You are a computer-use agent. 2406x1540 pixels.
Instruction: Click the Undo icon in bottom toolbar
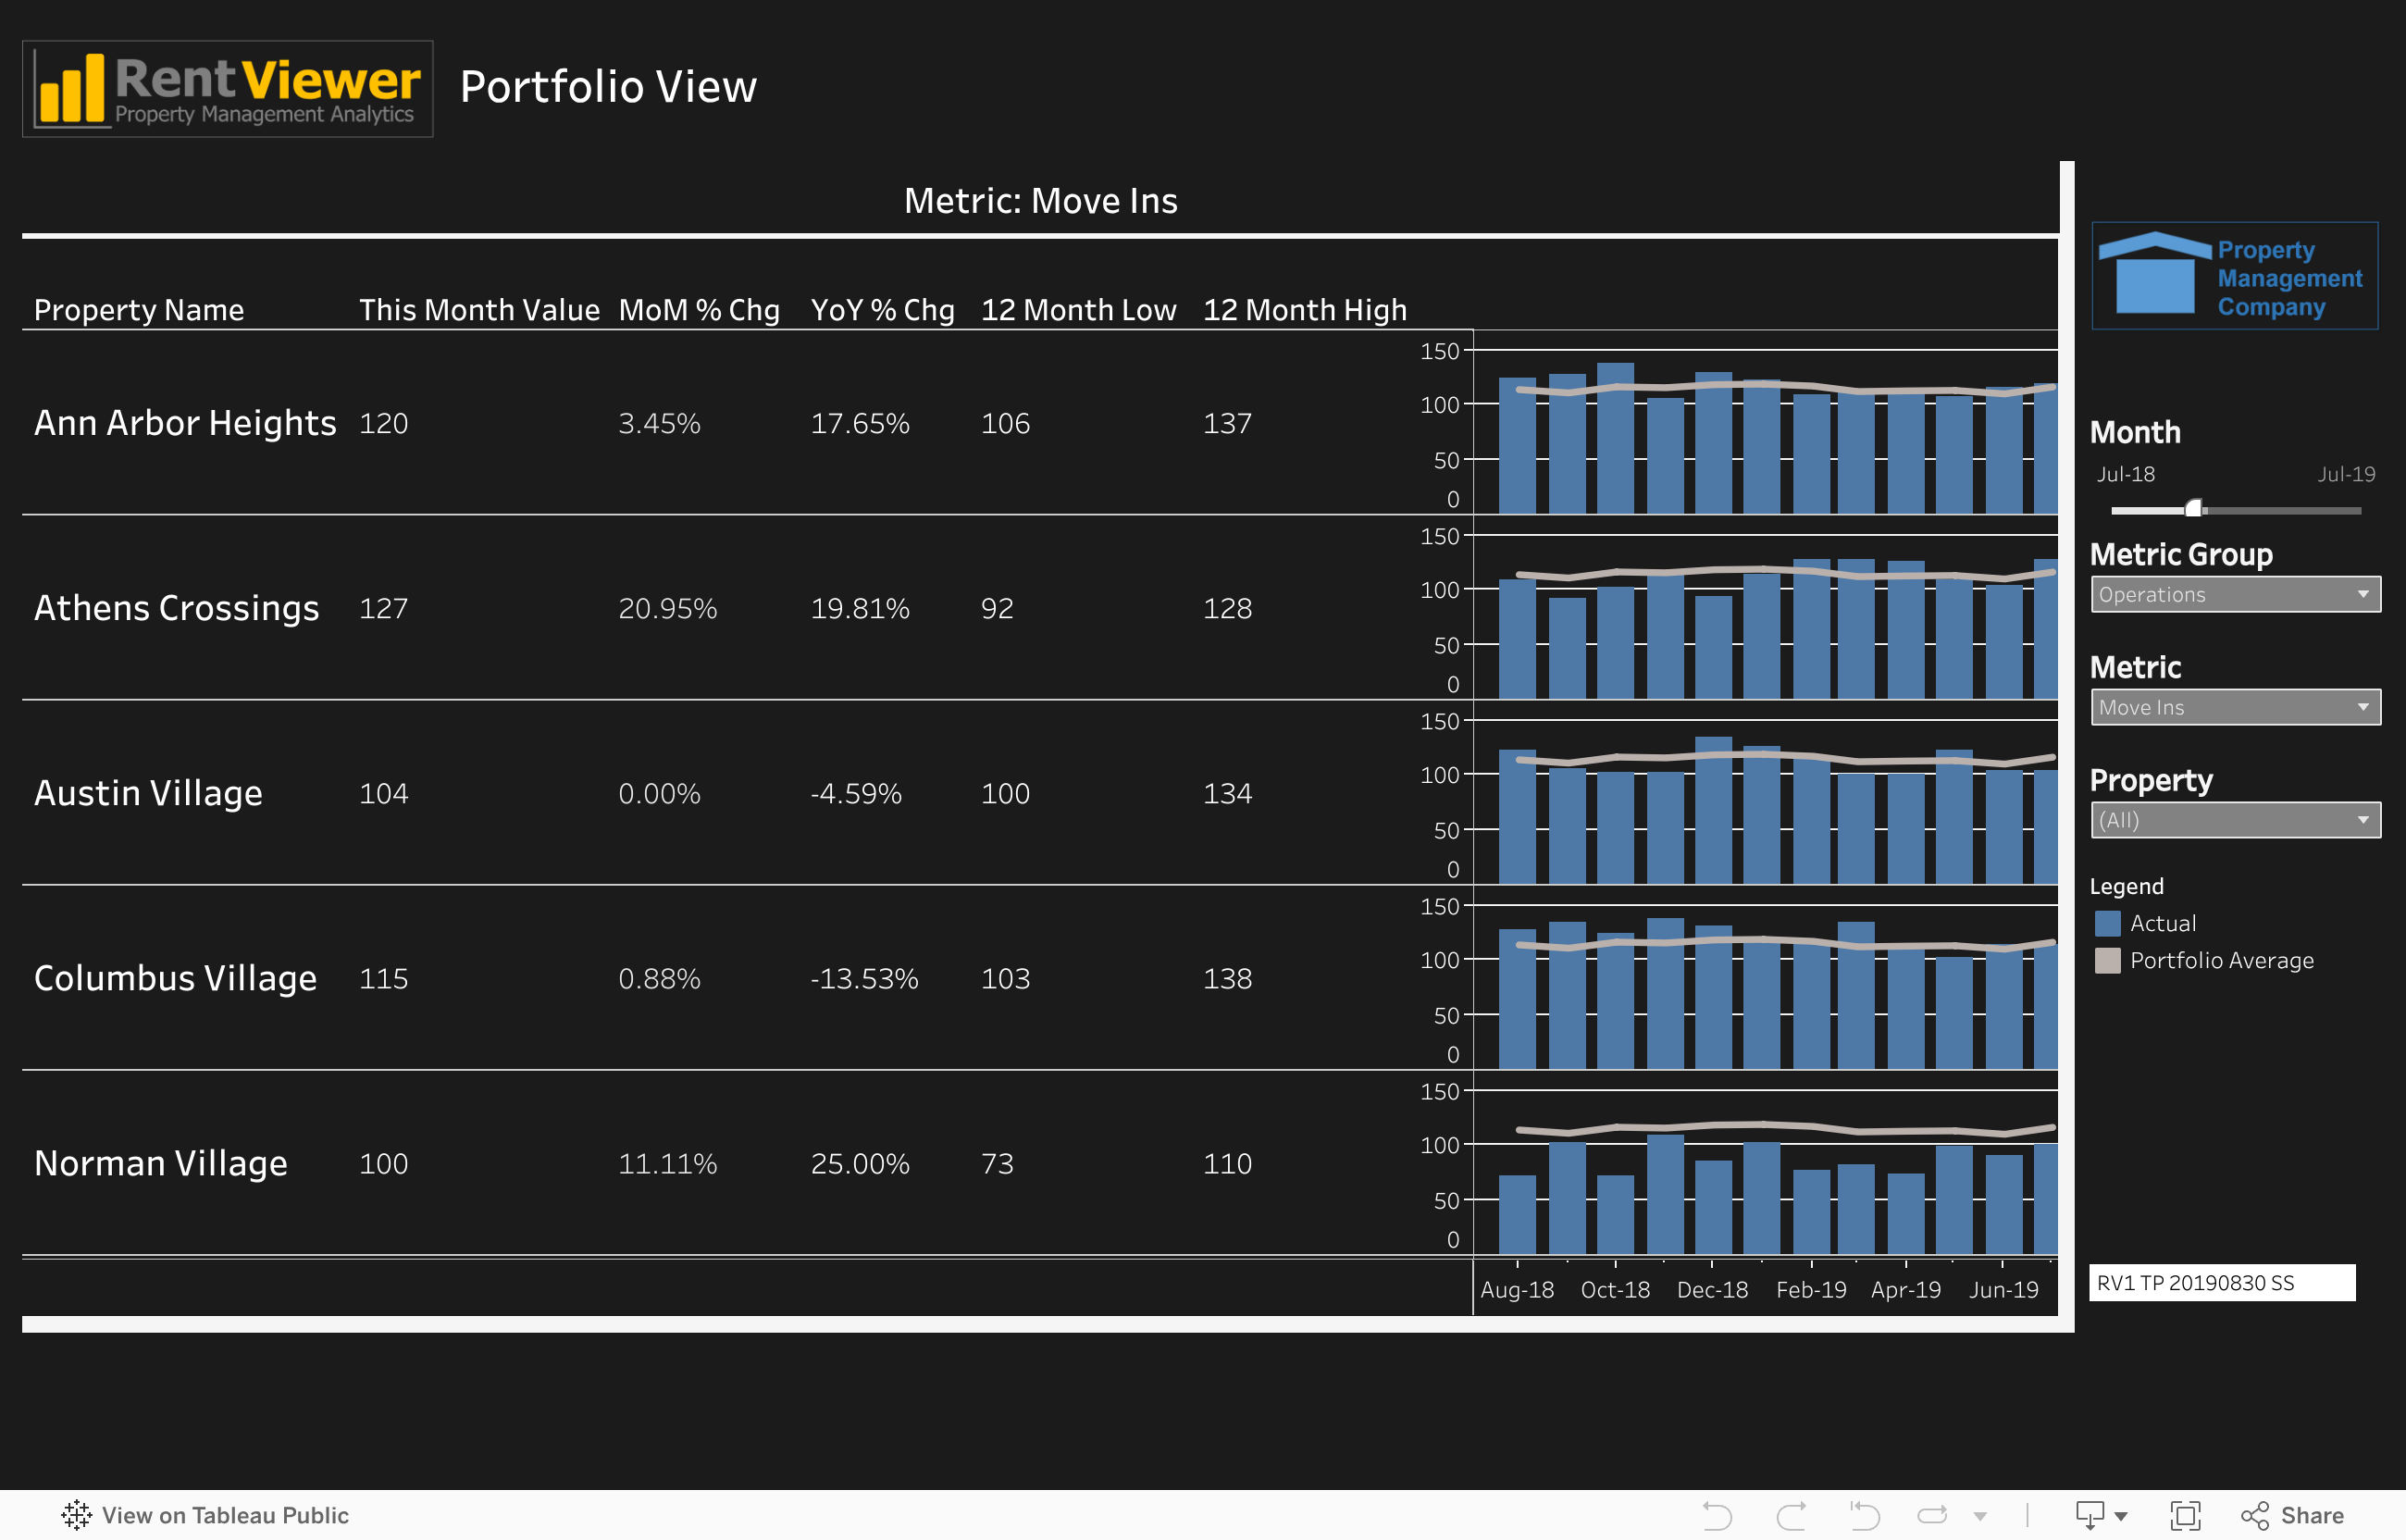tap(1717, 1515)
